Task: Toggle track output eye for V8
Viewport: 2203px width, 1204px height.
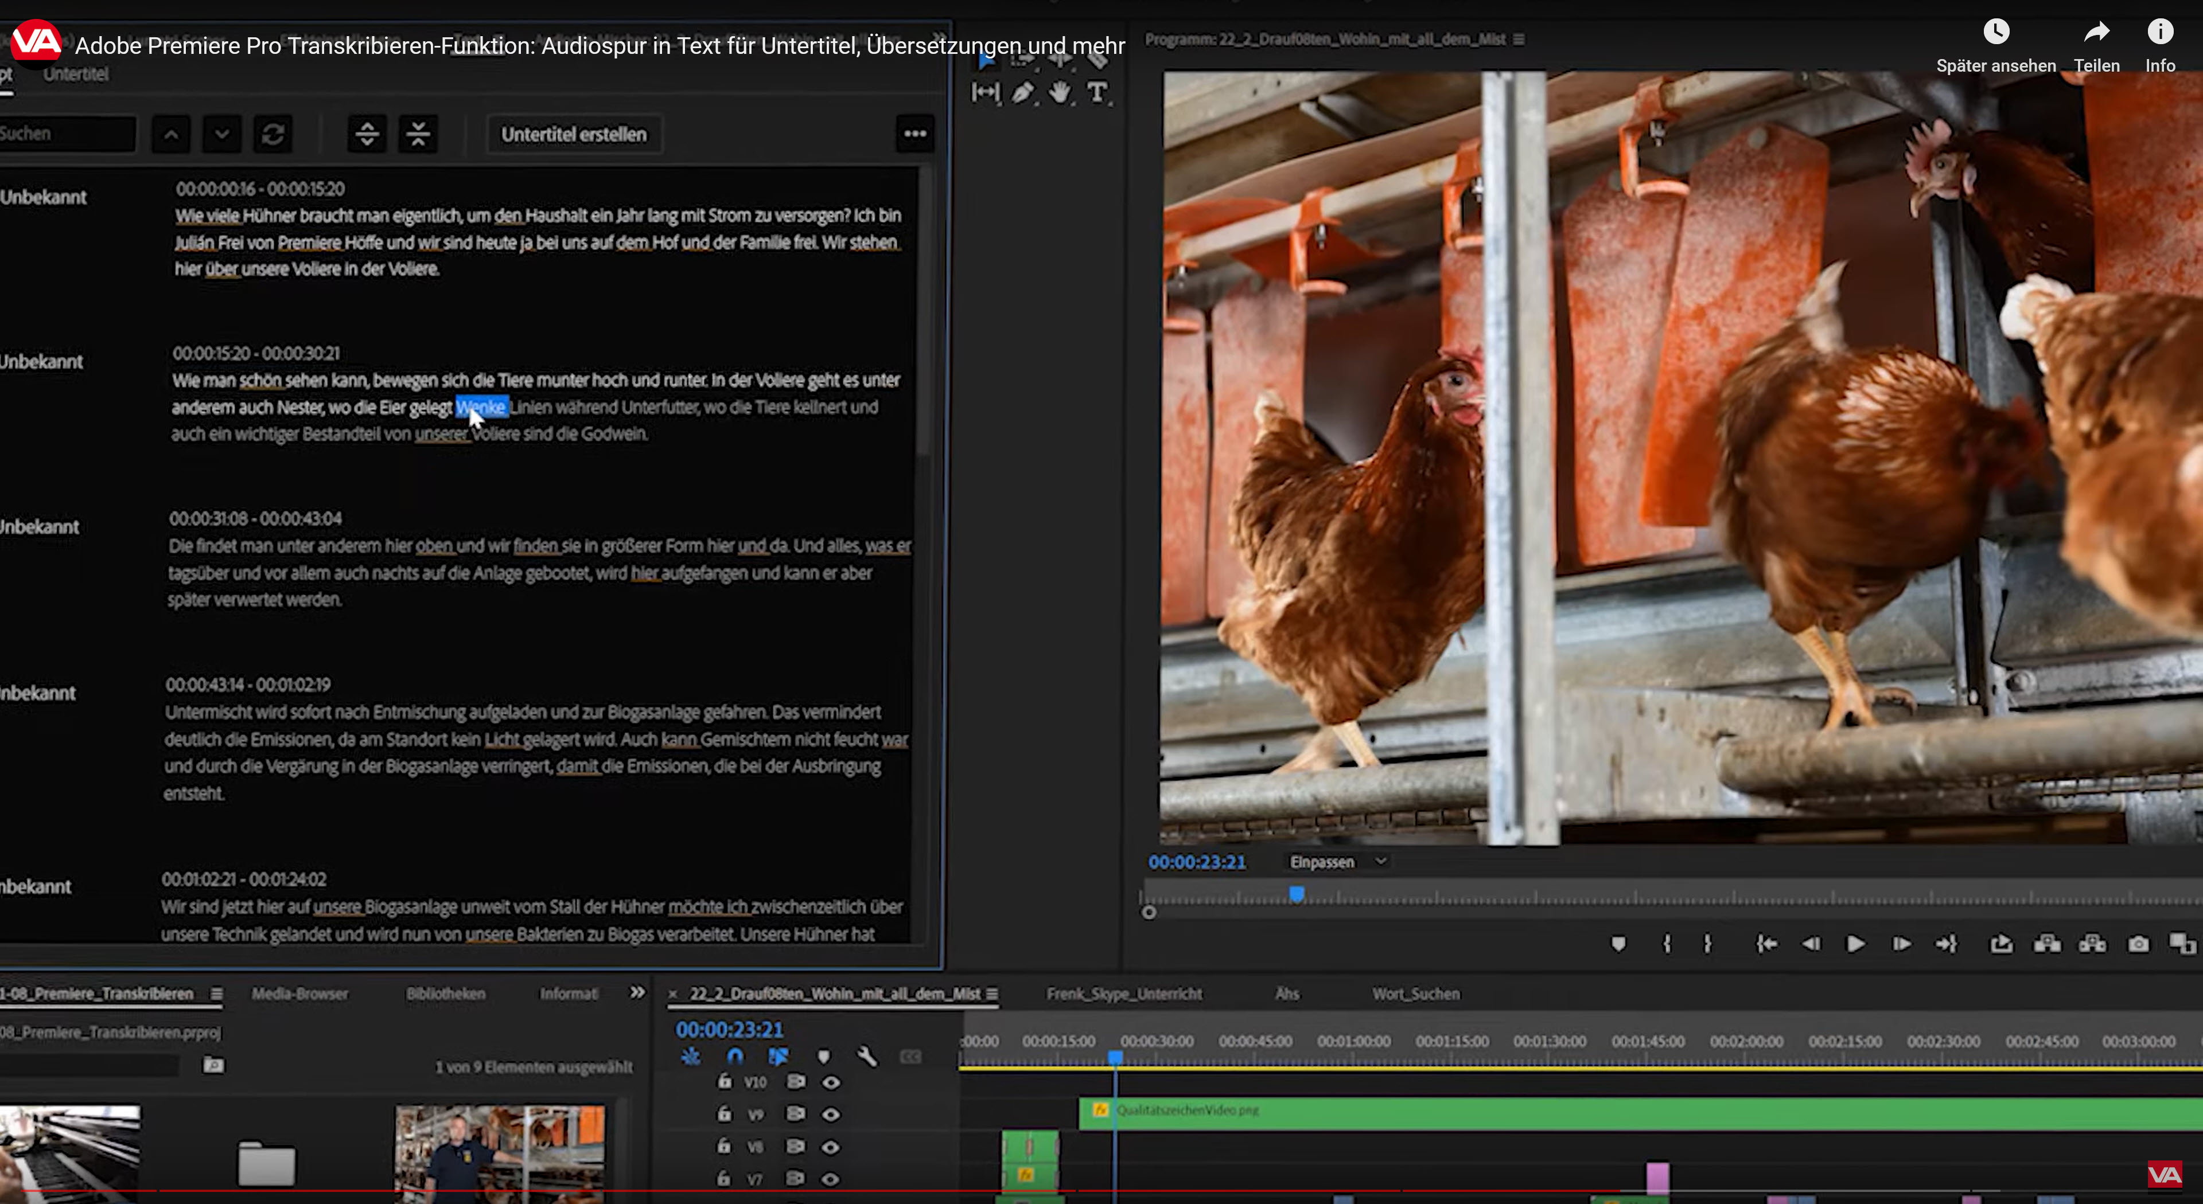Action: click(830, 1147)
